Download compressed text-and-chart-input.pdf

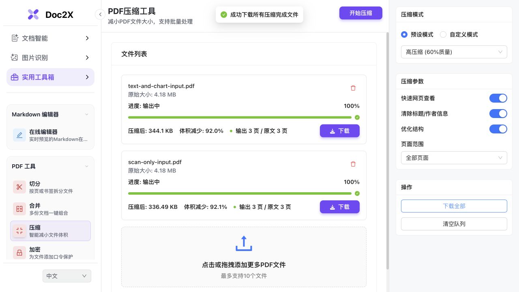[340, 131]
